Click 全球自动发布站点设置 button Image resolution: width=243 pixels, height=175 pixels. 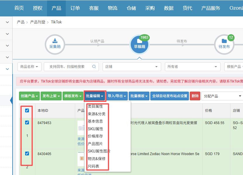click(x=170, y=96)
